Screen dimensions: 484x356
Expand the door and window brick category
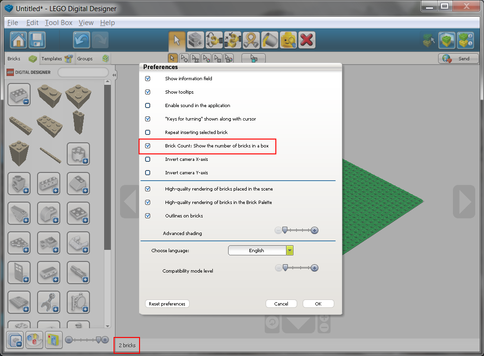pos(19,272)
